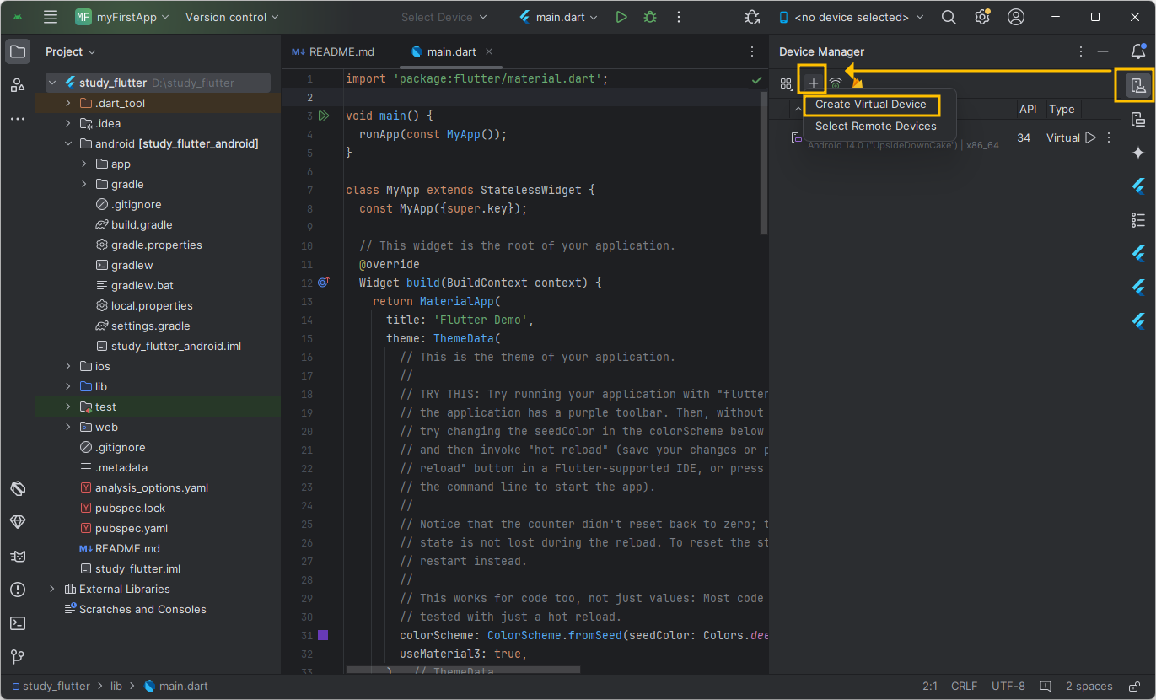Open Search Everywhere magnifier icon

(x=949, y=17)
